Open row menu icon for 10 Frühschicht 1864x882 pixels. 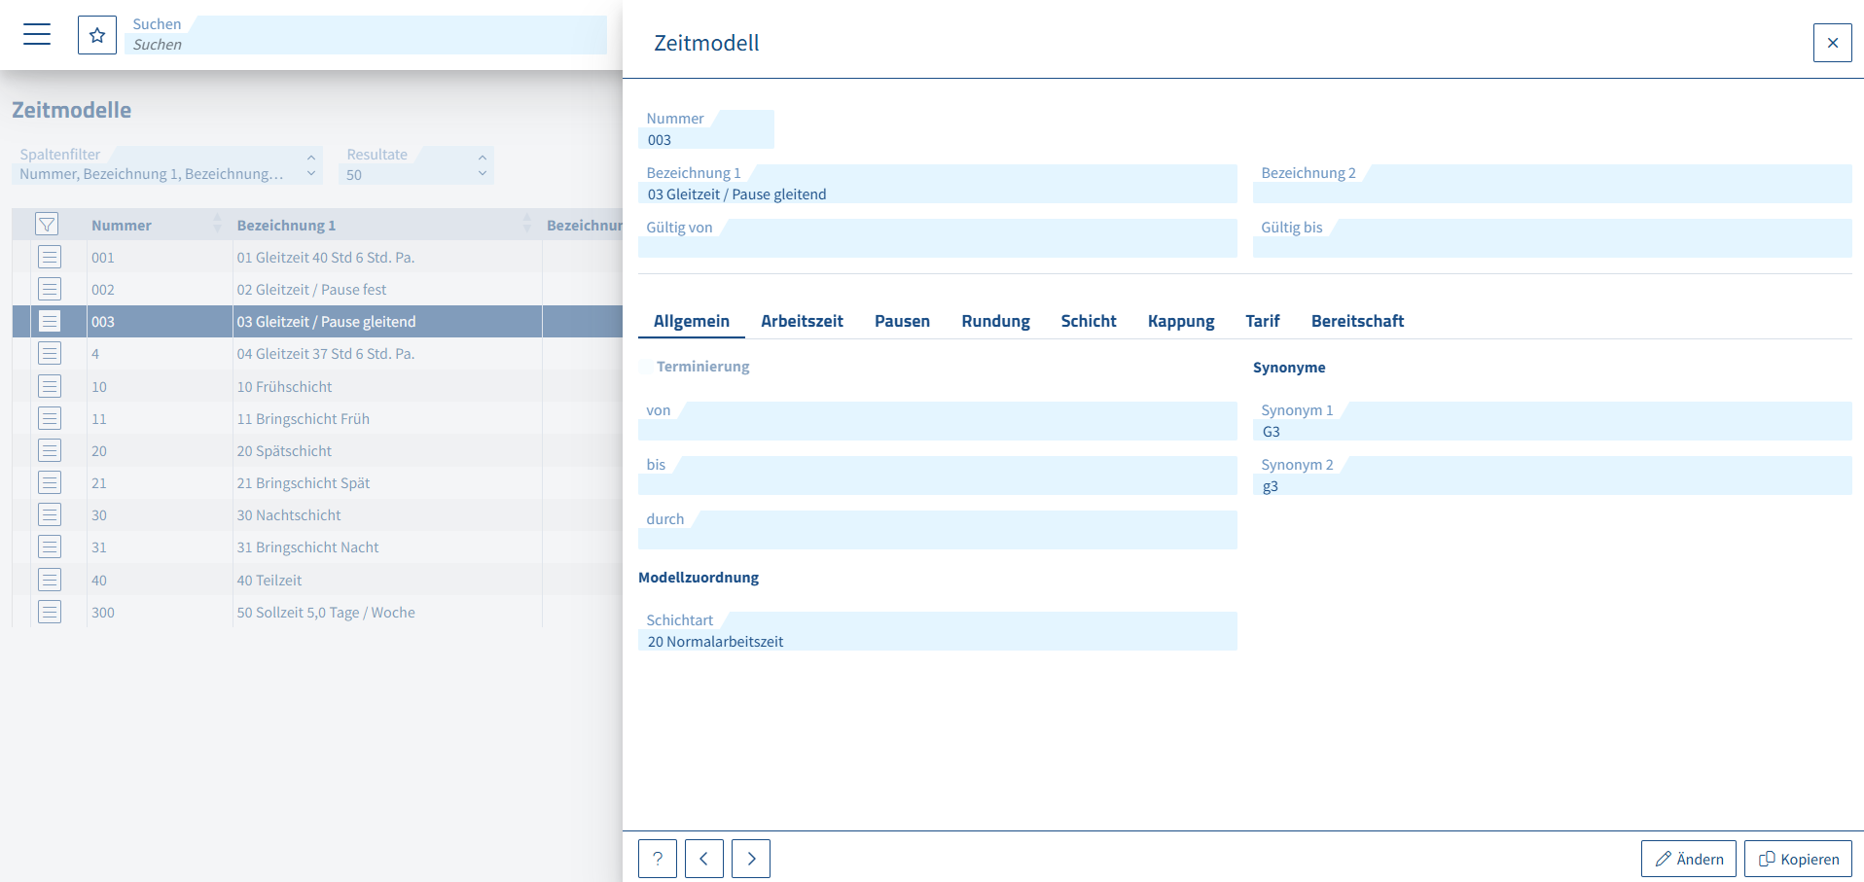[50, 386]
